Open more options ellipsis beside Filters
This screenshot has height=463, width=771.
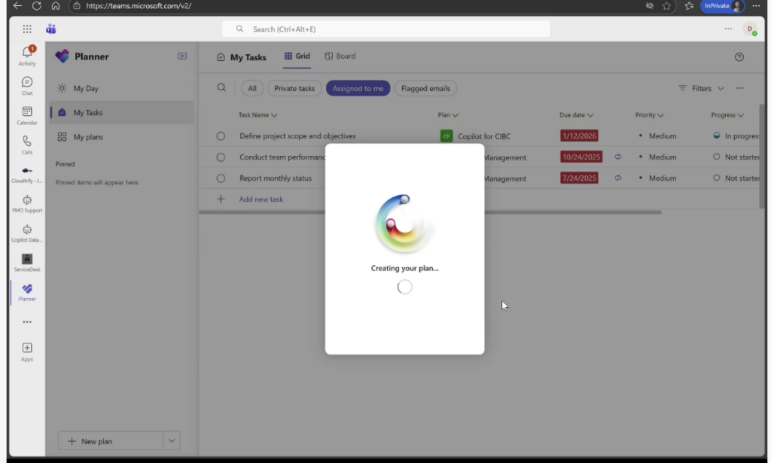(740, 88)
